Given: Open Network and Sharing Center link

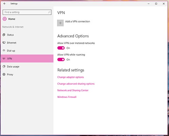Looking at the screenshot, I should [73, 90].
